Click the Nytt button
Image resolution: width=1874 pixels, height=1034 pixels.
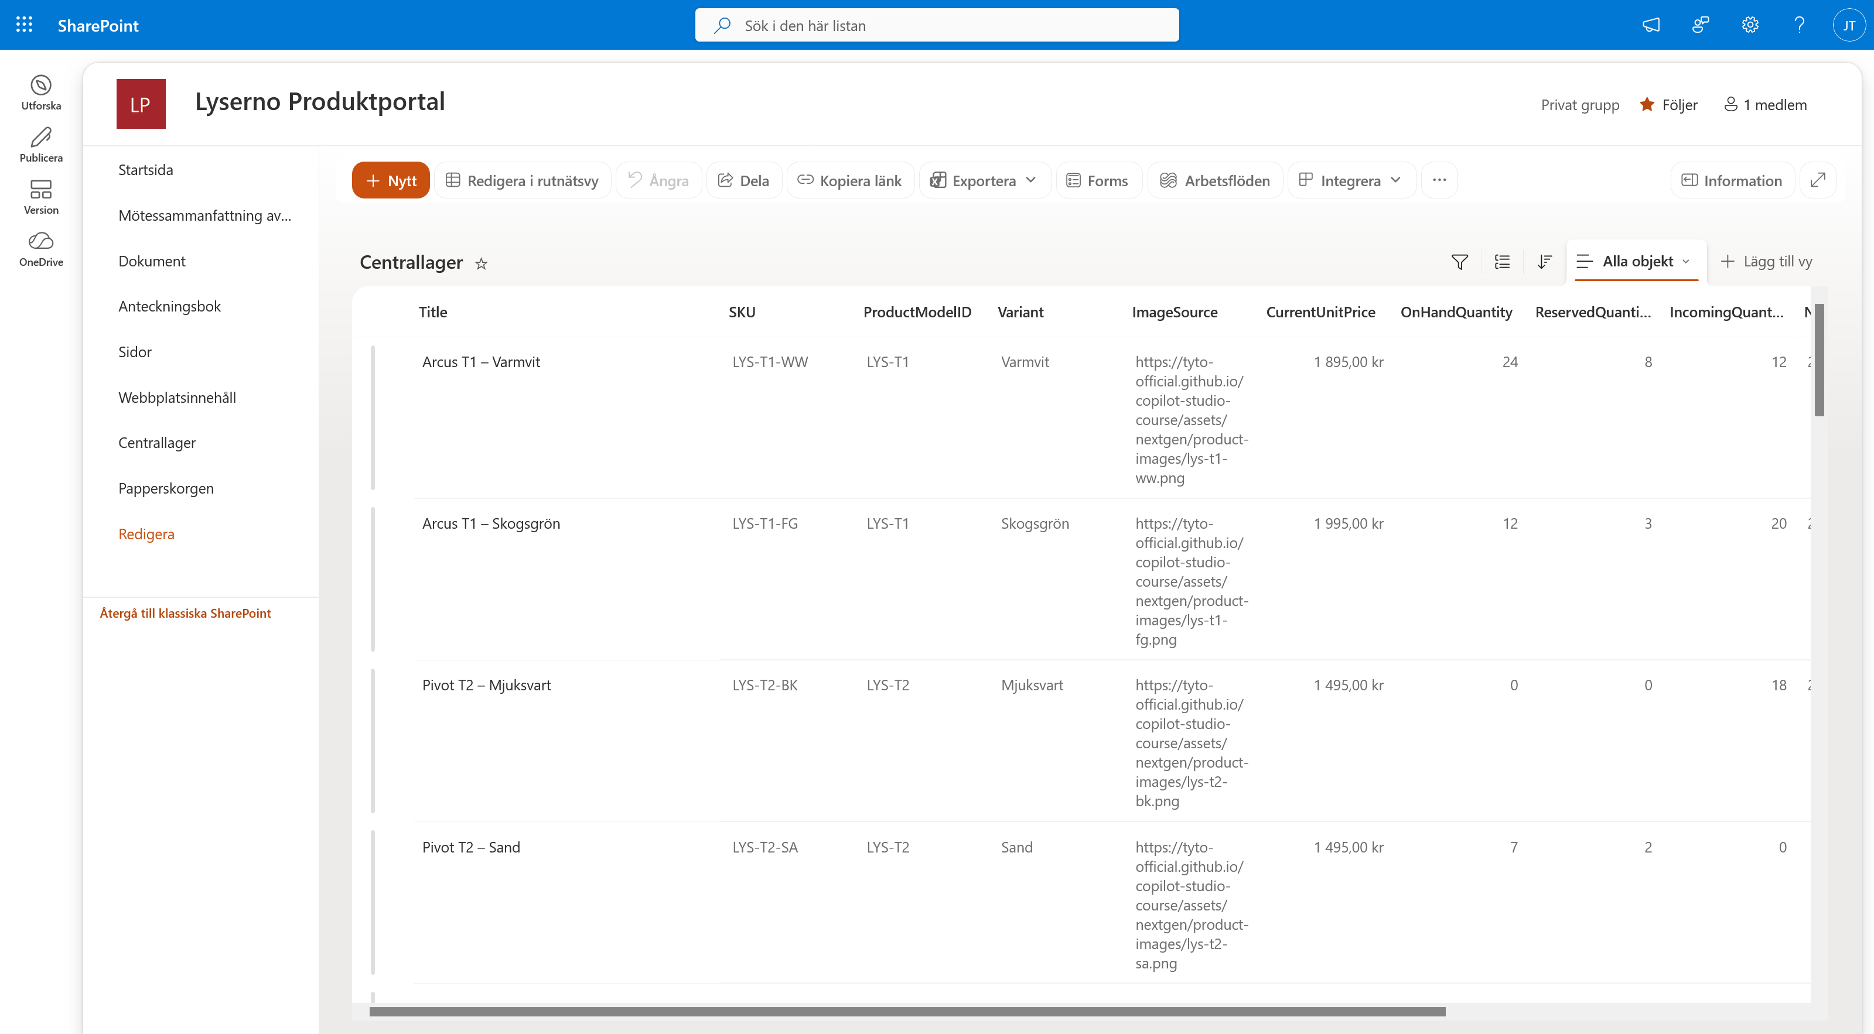[391, 180]
